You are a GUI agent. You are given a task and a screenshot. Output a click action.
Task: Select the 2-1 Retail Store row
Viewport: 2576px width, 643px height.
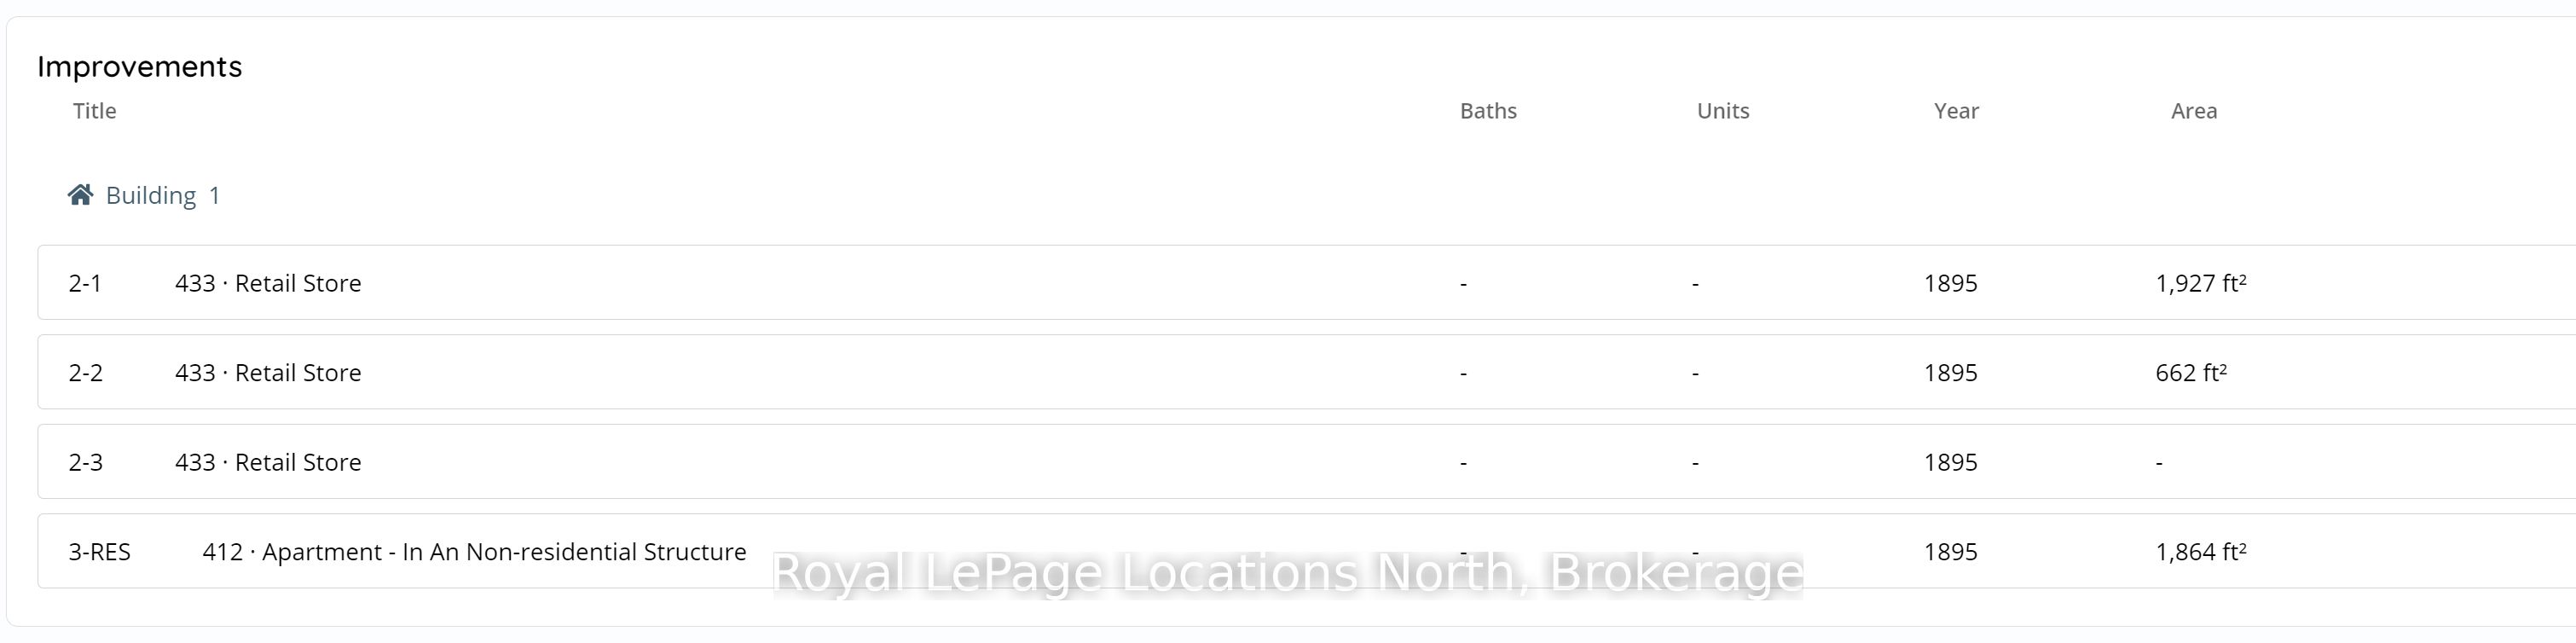coord(1306,282)
